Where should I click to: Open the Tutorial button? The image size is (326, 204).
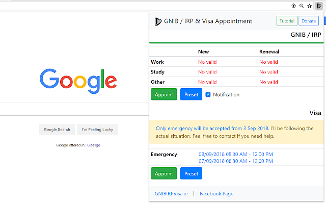287,21
